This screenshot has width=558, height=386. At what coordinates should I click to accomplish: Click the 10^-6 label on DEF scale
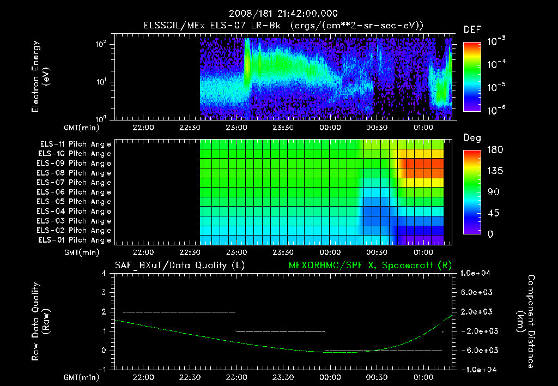coord(496,110)
